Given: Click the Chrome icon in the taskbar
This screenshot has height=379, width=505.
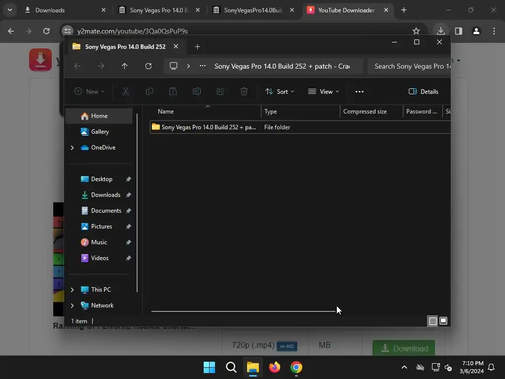Looking at the screenshot, I should pos(296,367).
